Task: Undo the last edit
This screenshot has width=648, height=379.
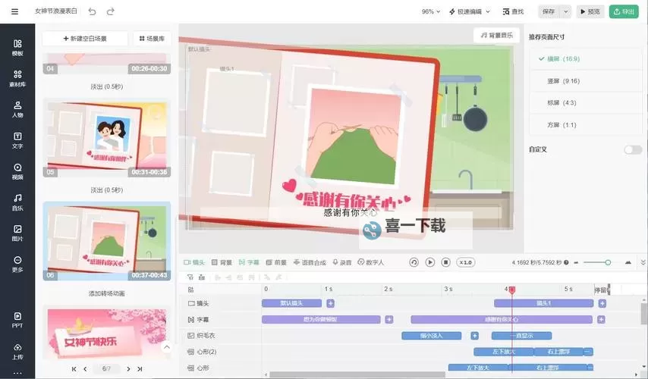Action: click(x=92, y=11)
